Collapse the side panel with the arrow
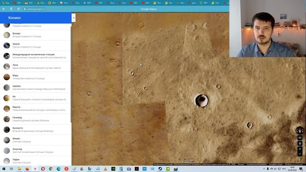306x172 pixels. (x=74, y=18)
